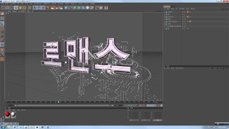Jump to the start of the animation
229x129 pixels.
tap(125, 105)
